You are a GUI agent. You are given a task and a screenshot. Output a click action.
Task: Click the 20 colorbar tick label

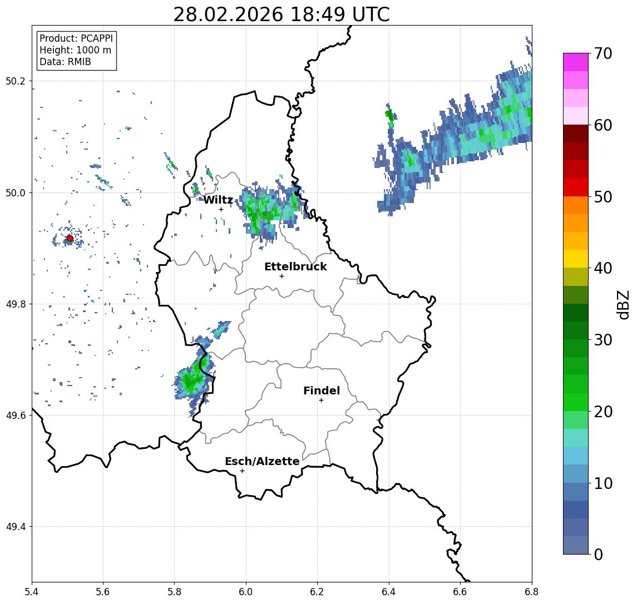pos(603,412)
